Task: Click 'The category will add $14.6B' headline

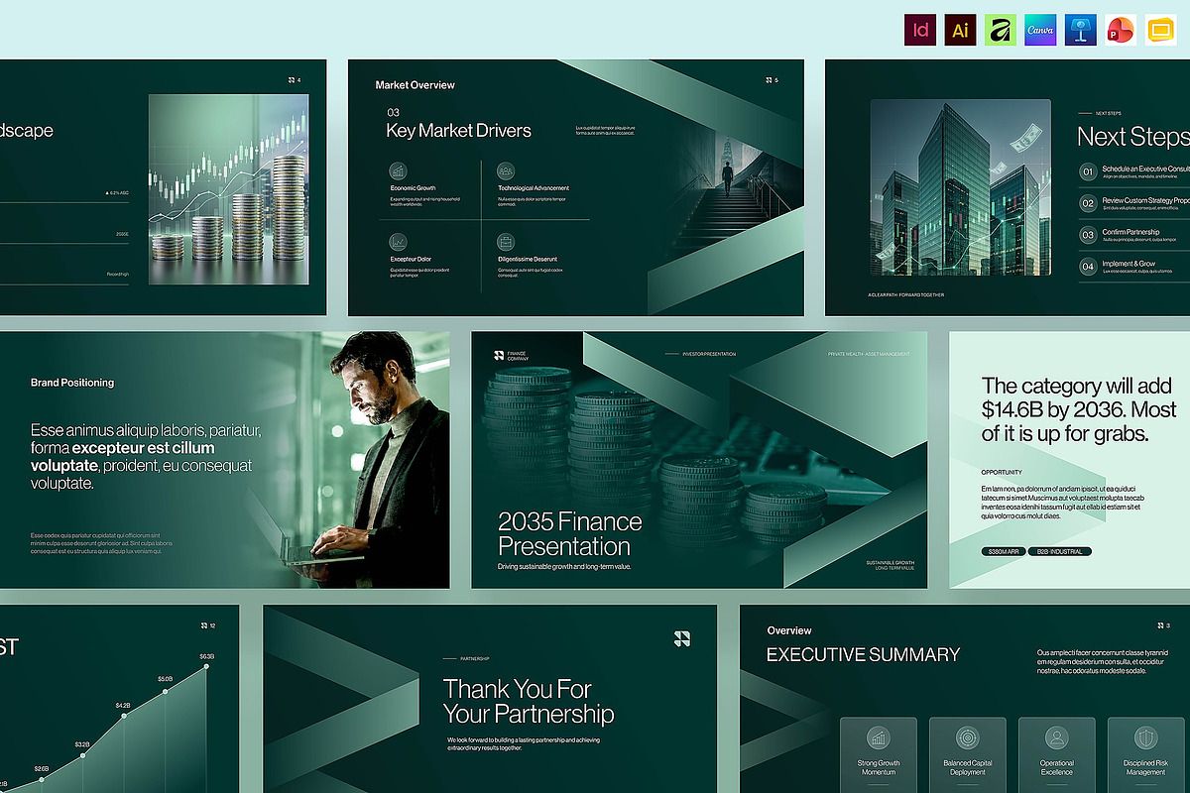Action: [x=1079, y=409]
